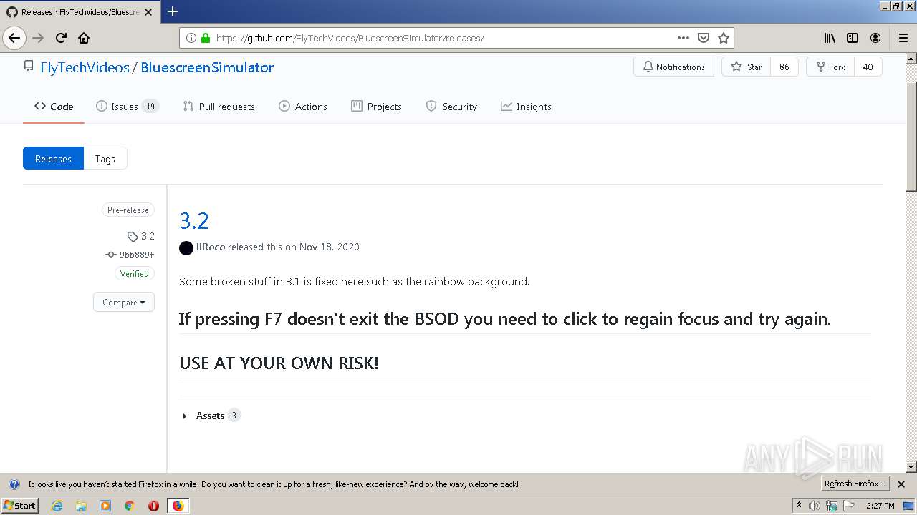View site information icon in address bar

(x=191, y=38)
